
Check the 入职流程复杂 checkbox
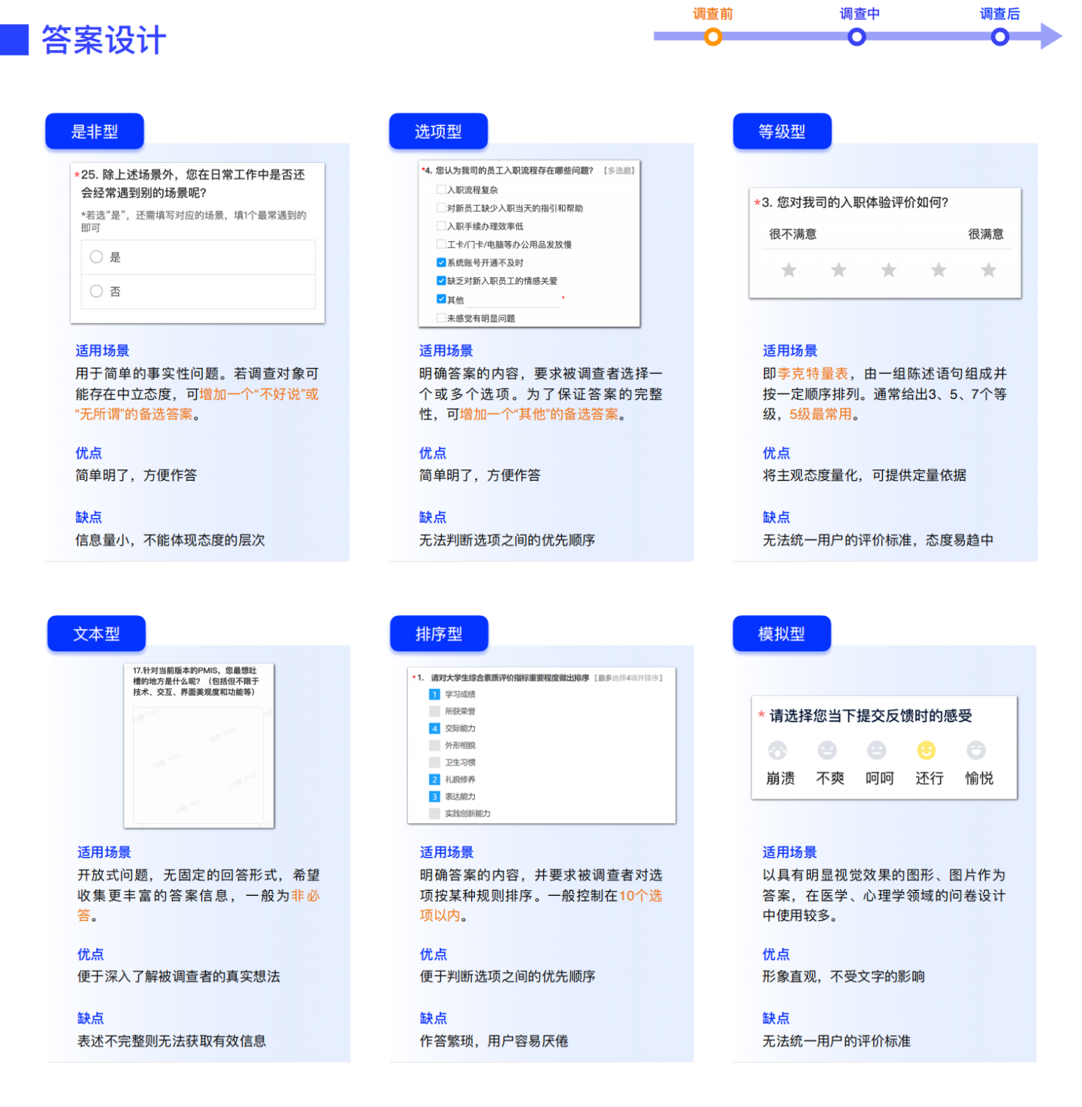point(441,189)
